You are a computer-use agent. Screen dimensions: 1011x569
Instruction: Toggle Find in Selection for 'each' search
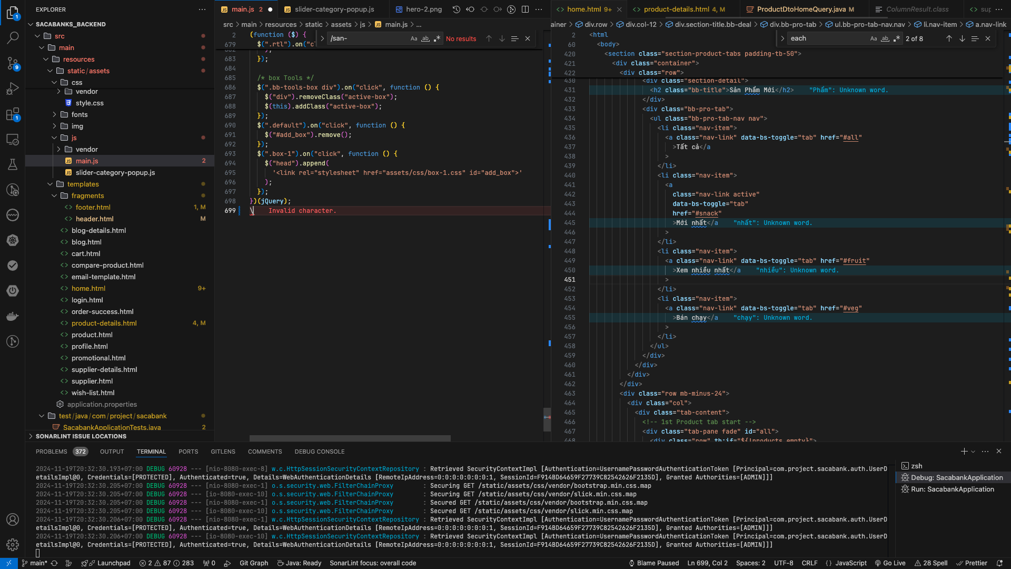975,38
